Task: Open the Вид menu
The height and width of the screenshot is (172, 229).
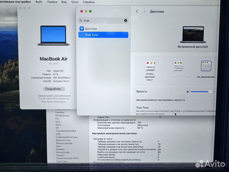Action: [x=64, y=2]
